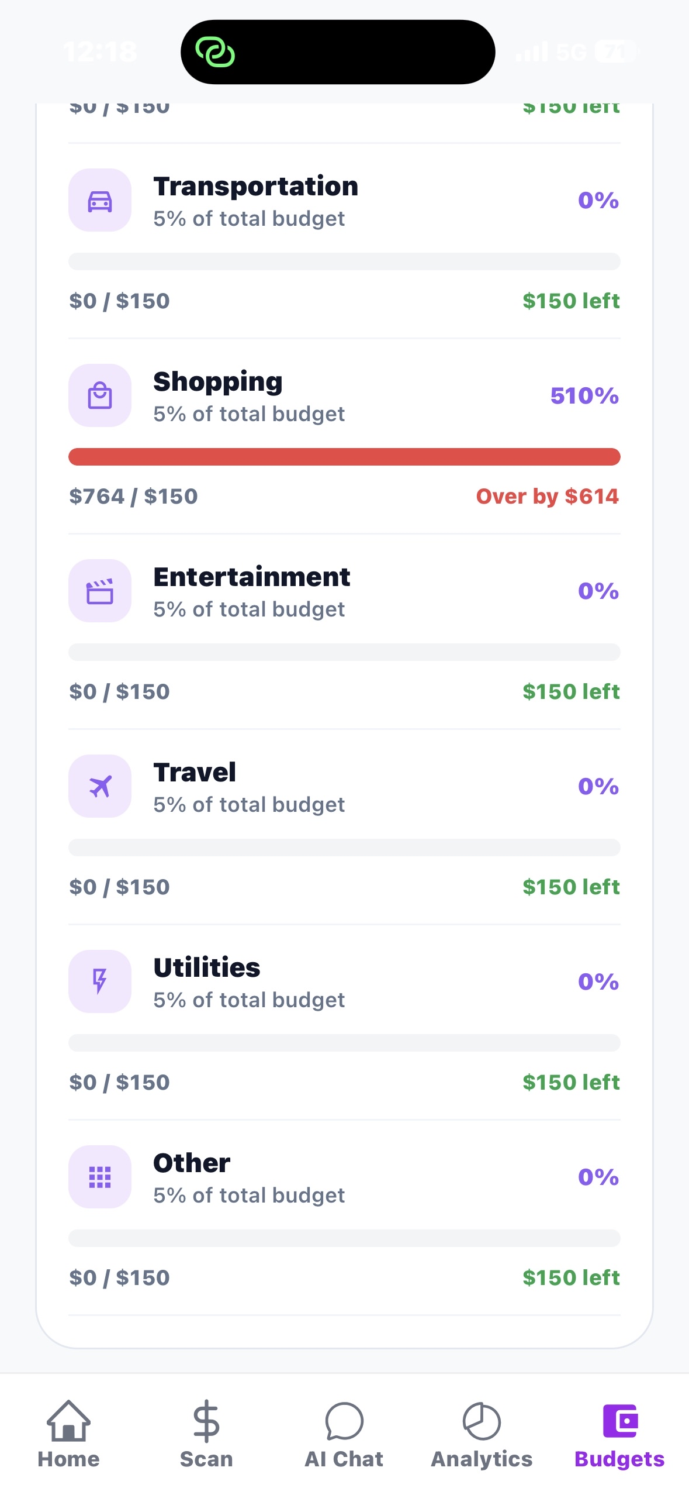Tap the Entertainment clapperboard icon

click(x=100, y=591)
